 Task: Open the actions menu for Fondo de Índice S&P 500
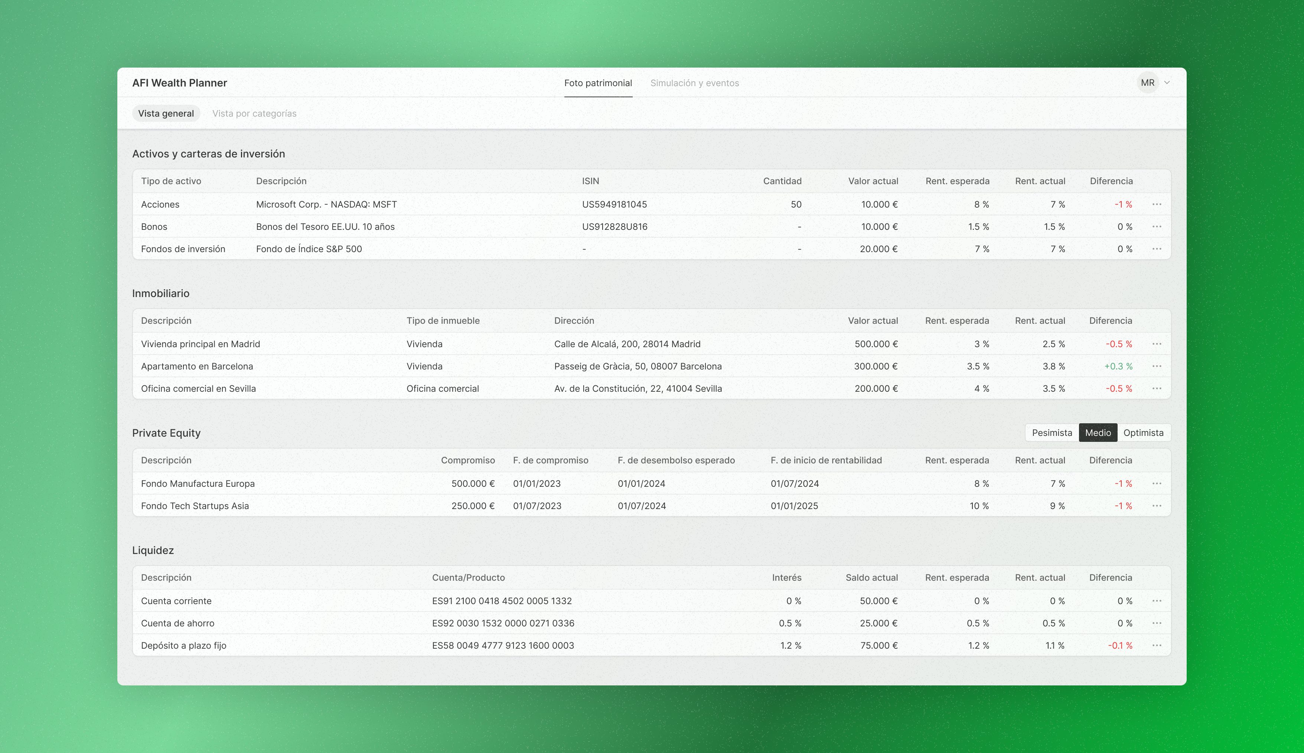1157,249
